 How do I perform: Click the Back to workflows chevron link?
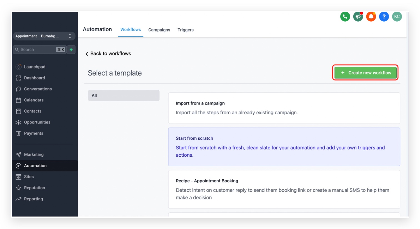tap(108, 54)
